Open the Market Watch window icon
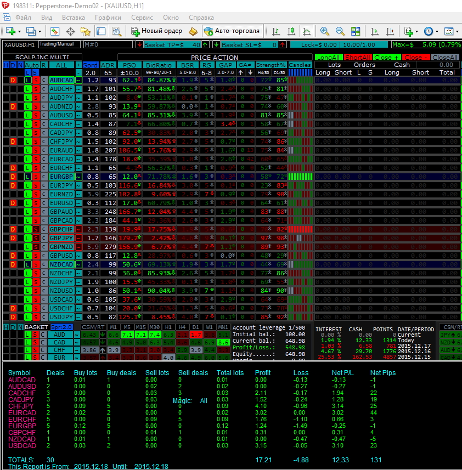 [x=55, y=31]
